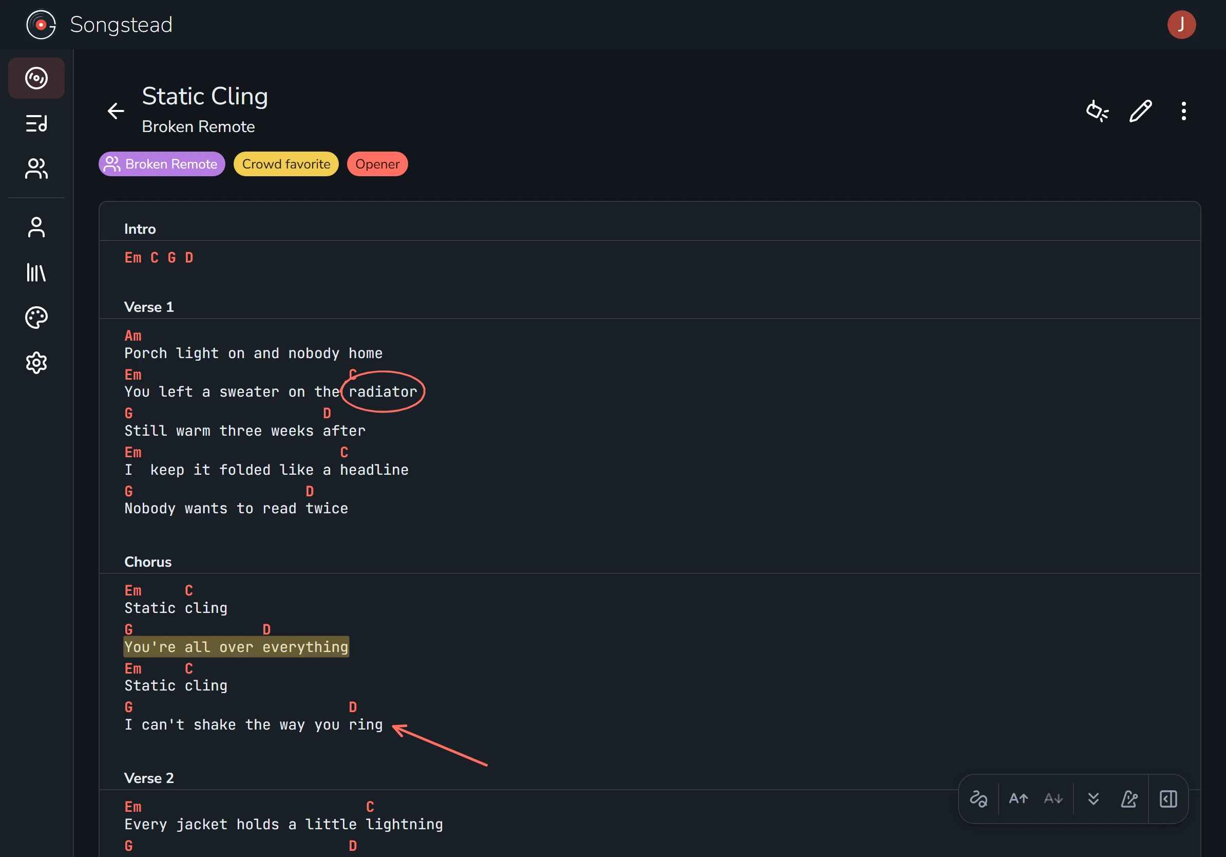
Task: Click the lyric Still warm three weeks after
Action: point(245,431)
